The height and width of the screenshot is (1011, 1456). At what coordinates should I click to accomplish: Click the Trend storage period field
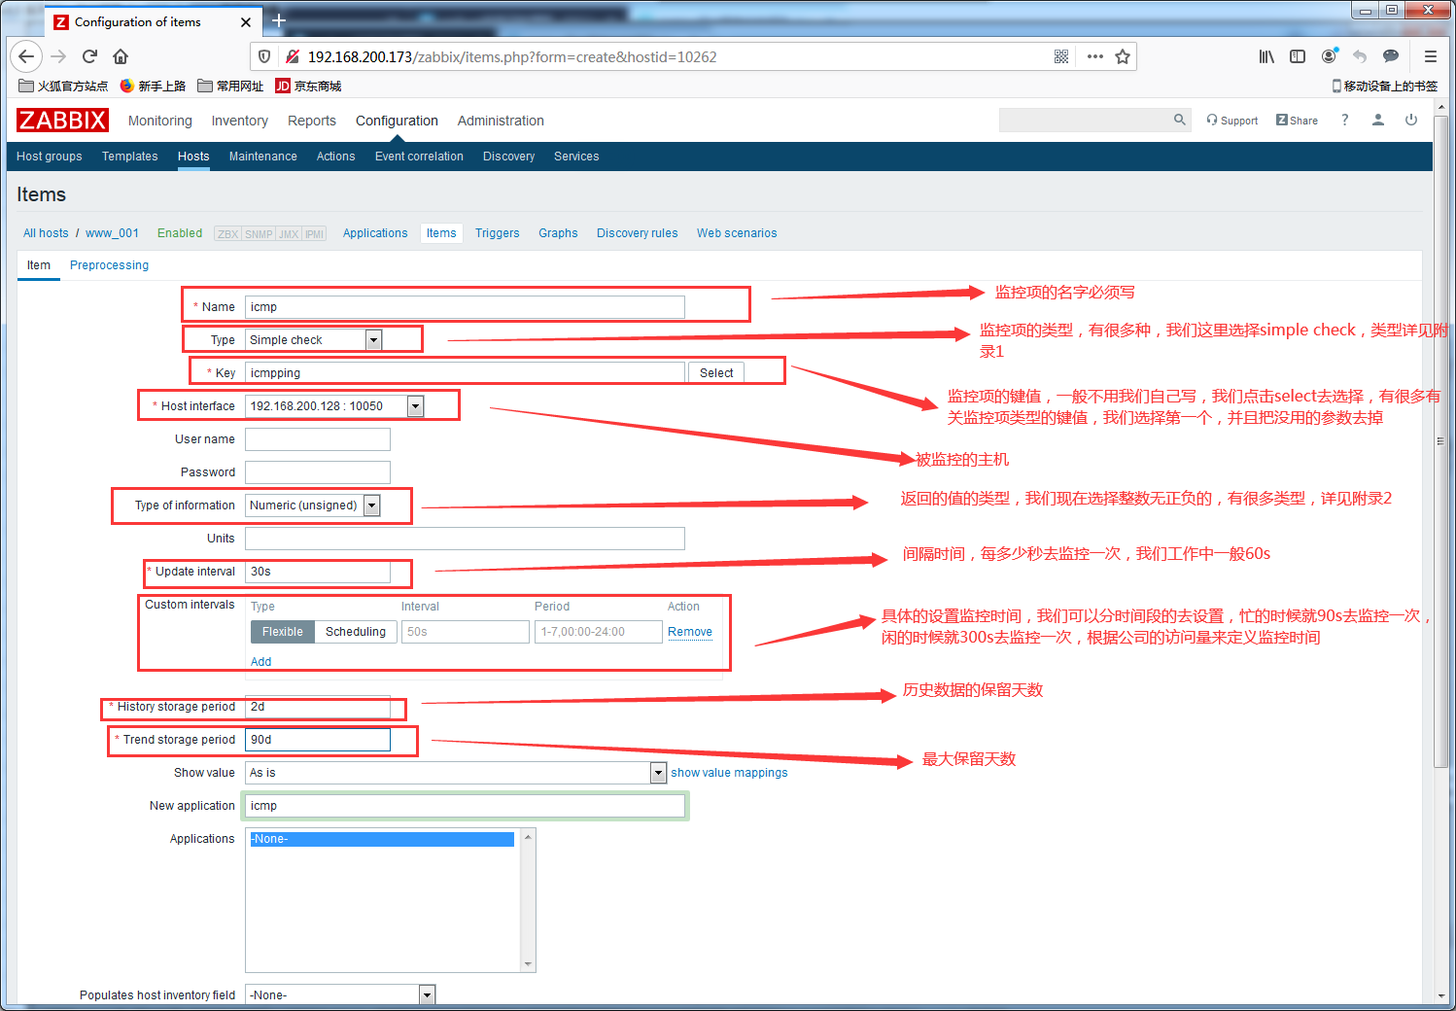318,740
